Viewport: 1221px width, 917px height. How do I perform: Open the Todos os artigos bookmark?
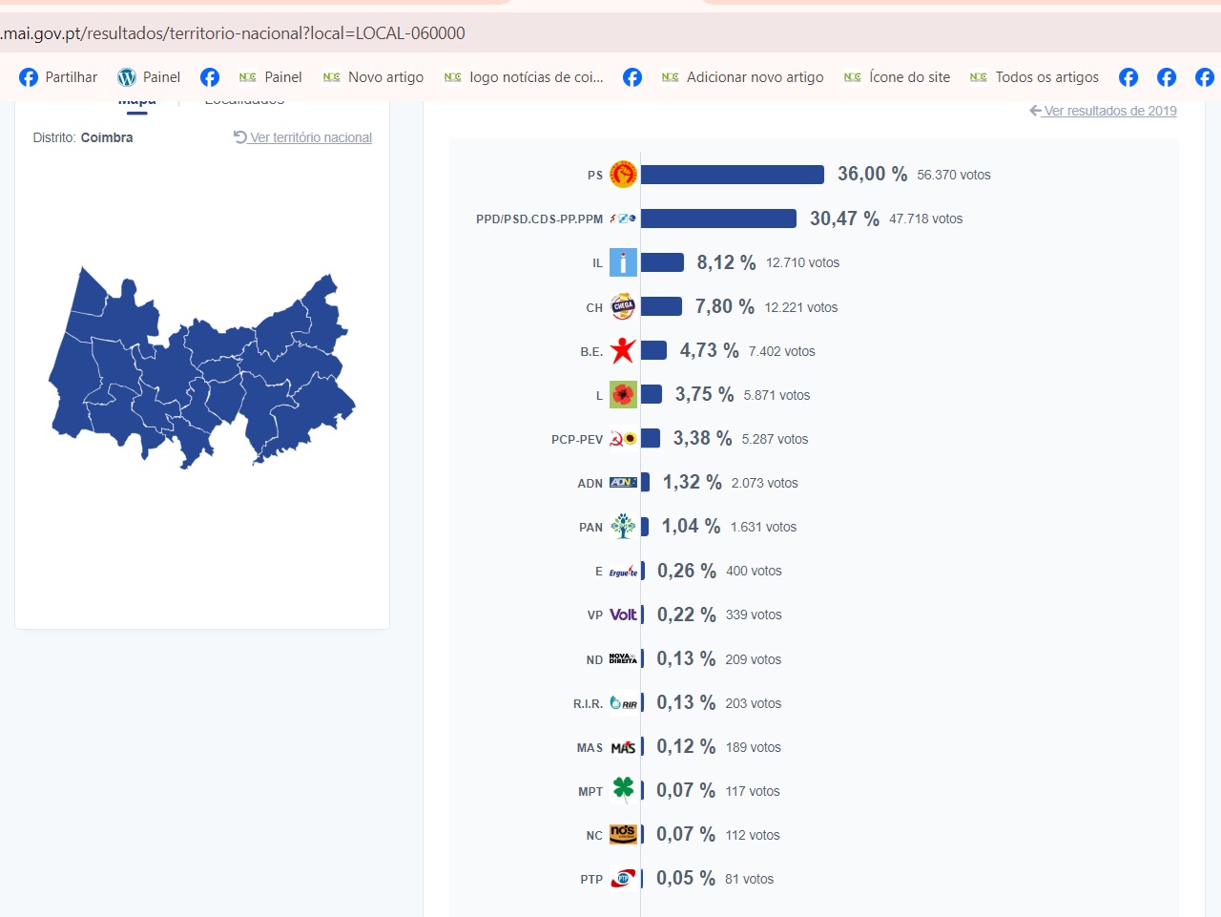(1034, 77)
